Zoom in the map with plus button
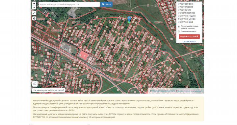237x125 pixels. click(x=34, y=4)
